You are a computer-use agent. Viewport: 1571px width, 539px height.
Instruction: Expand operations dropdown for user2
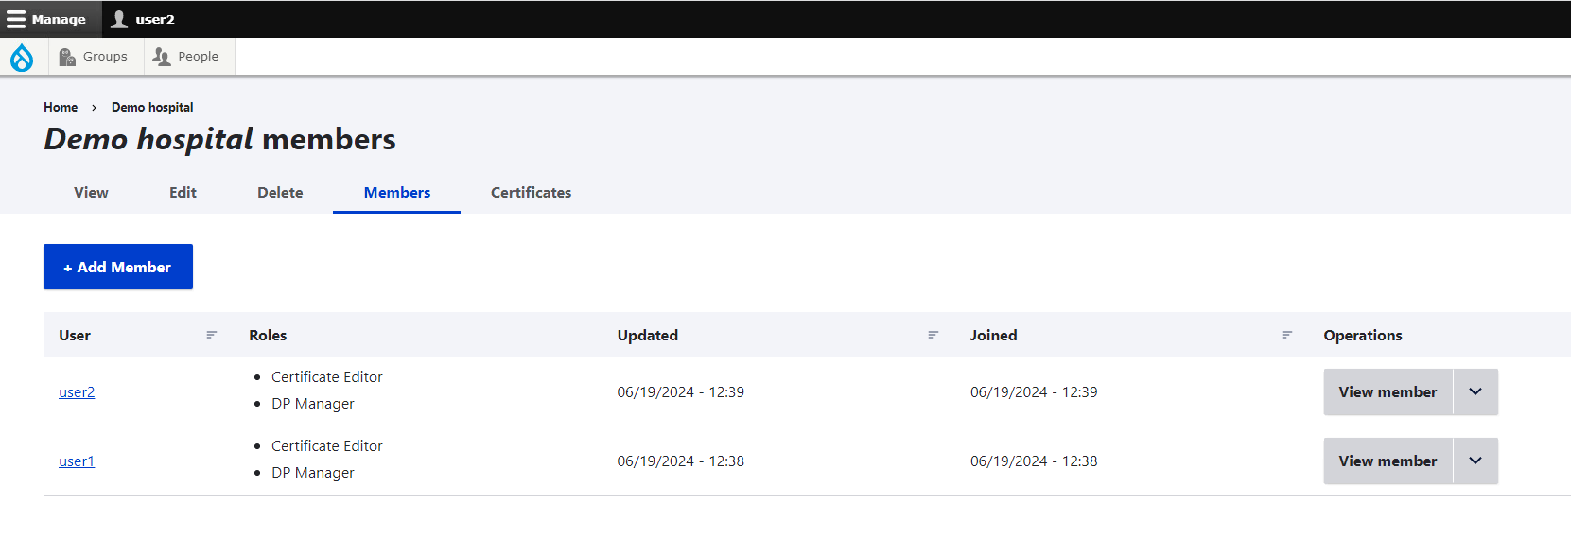coord(1475,391)
